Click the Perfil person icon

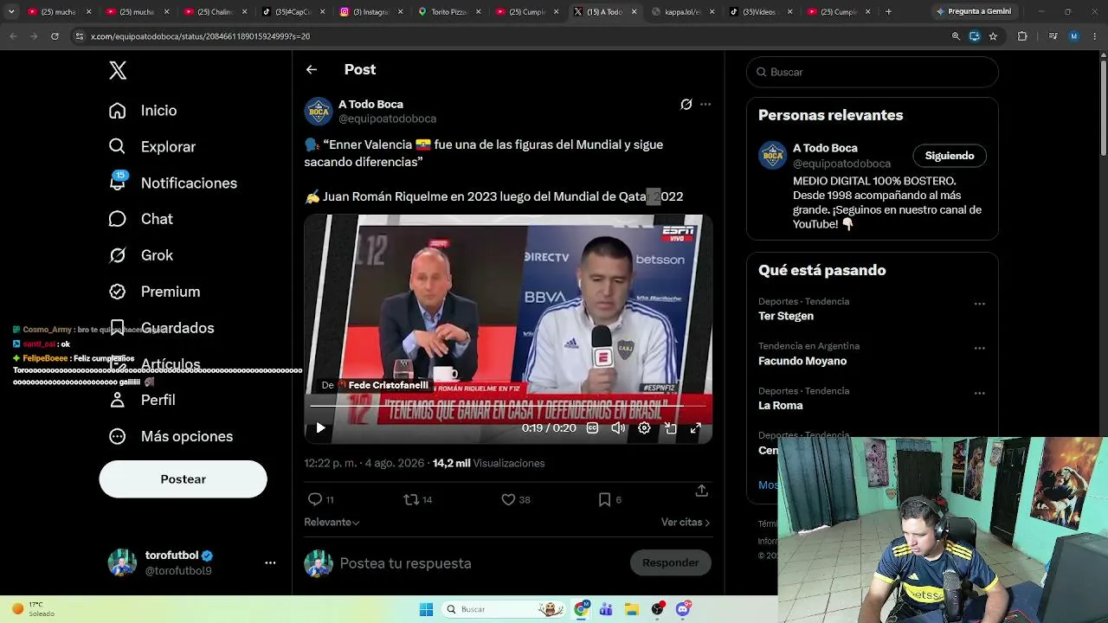118,400
